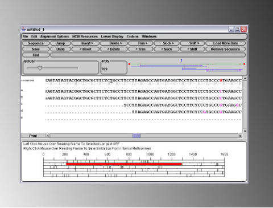Click the < Delete button
273x208 pixels.
tap(114, 49)
